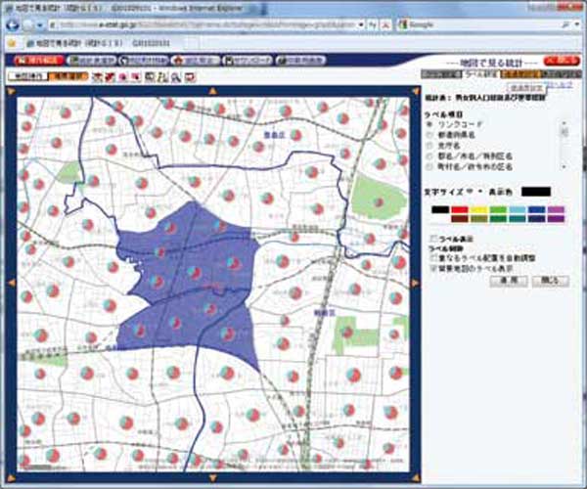Click the red 閉じる button at top right
The image size is (587, 489).
(563, 60)
